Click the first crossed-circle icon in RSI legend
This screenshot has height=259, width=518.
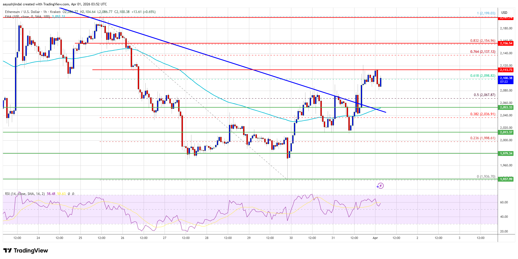pyautogui.click(x=69, y=194)
